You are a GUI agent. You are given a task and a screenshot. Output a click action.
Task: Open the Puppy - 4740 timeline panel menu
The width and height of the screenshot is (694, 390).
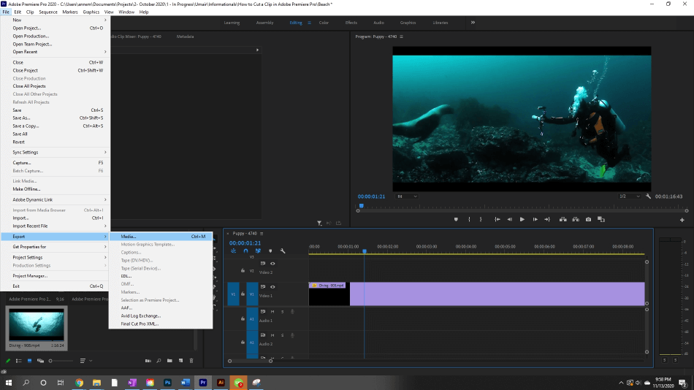(x=262, y=234)
